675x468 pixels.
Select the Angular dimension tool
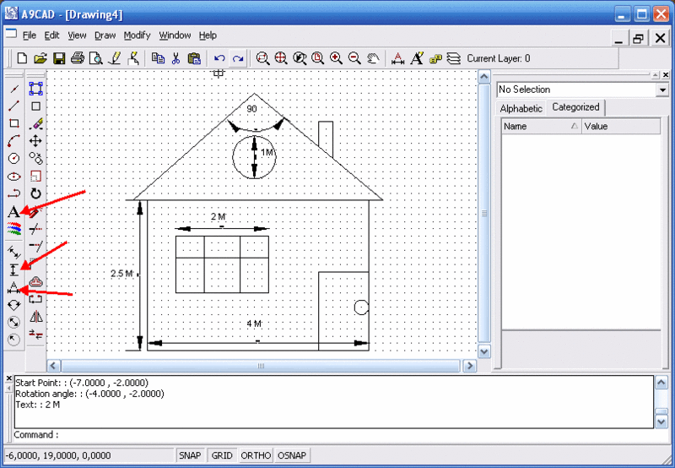13,305
